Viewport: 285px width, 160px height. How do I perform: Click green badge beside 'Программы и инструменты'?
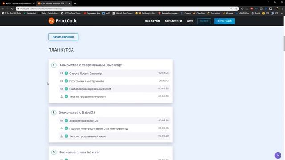click(x=66, y=81)
